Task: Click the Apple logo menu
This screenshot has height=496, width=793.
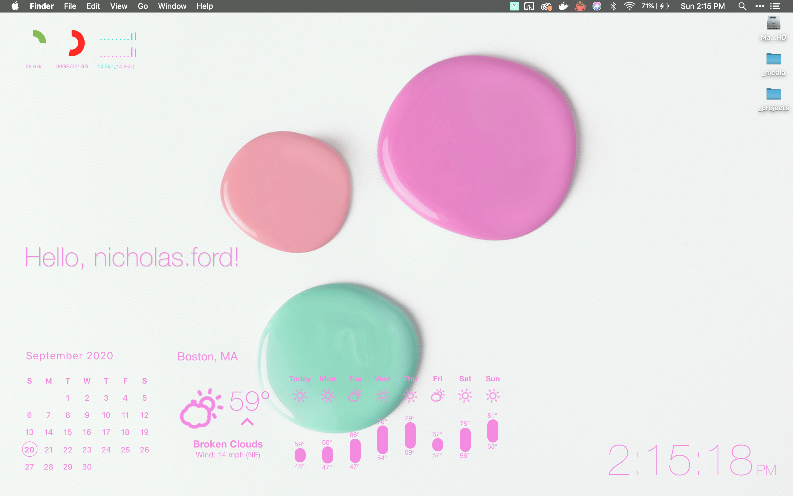Action: 15,6
